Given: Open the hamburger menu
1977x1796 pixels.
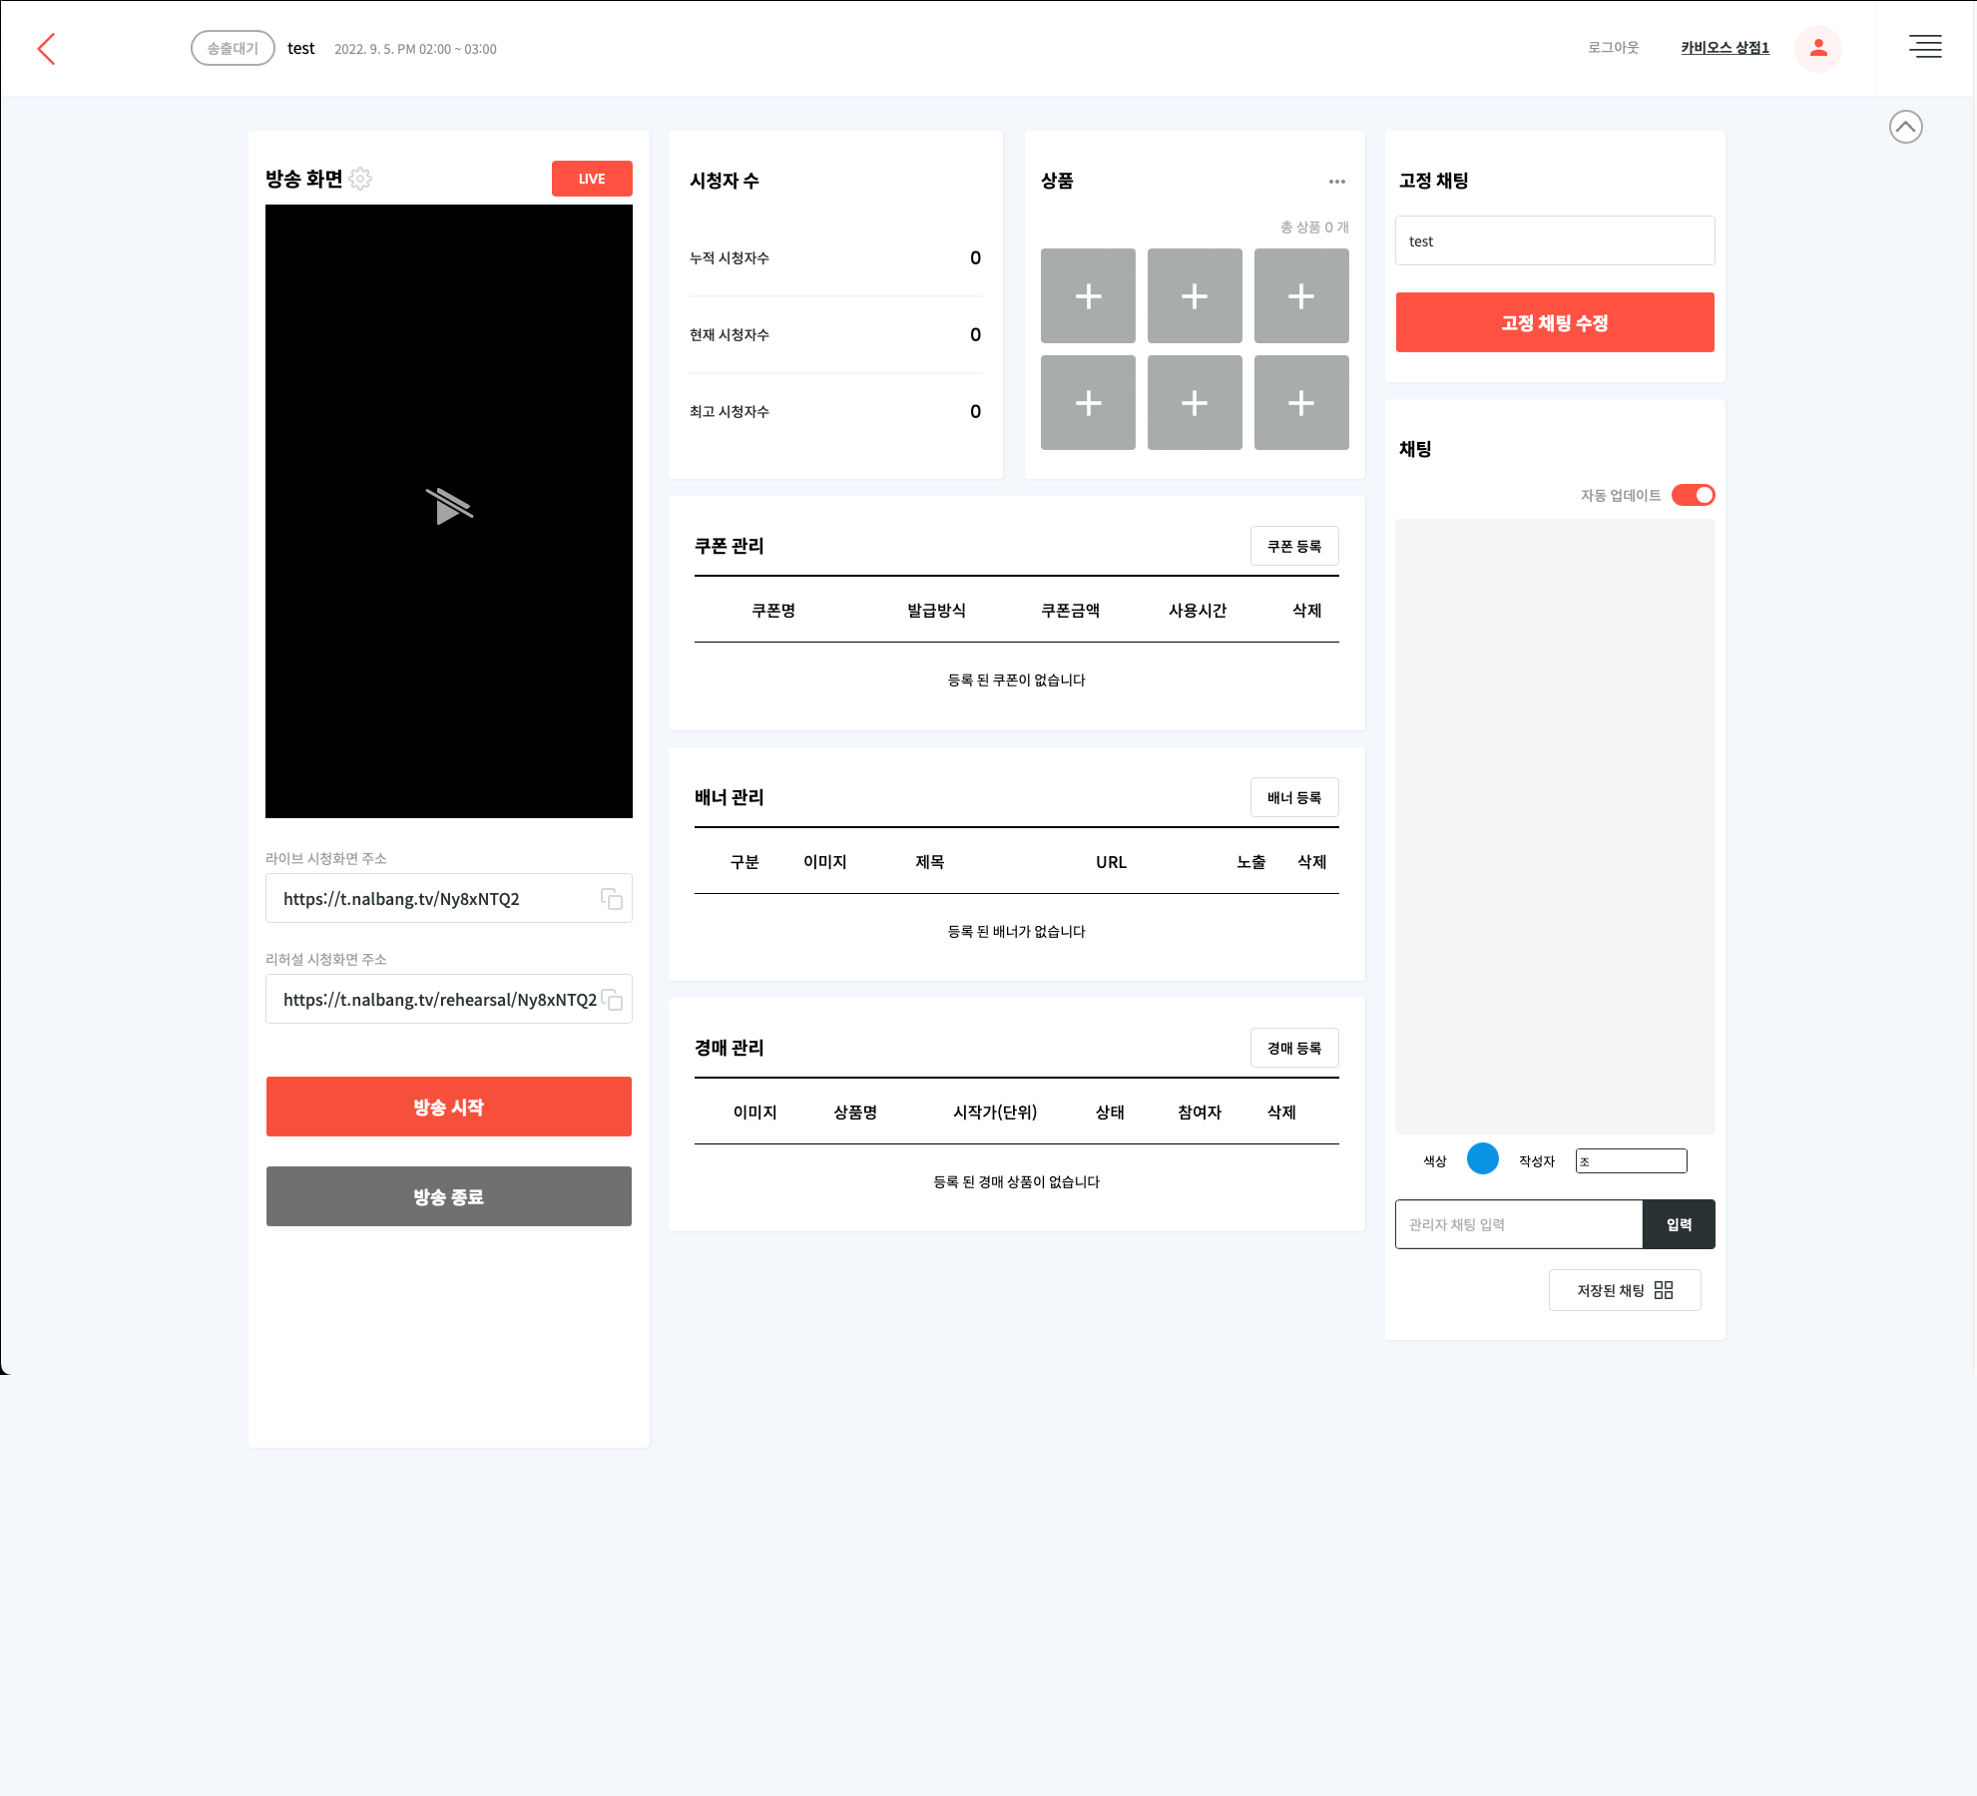Looking at the screenshot, I should coord(1925,47).
